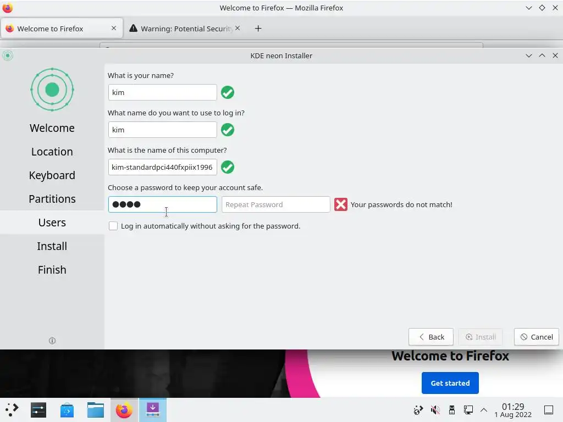Click the Firefox address bar behind the installer
The height and width of the screenshot is (422, 563).
click(291, 45)
